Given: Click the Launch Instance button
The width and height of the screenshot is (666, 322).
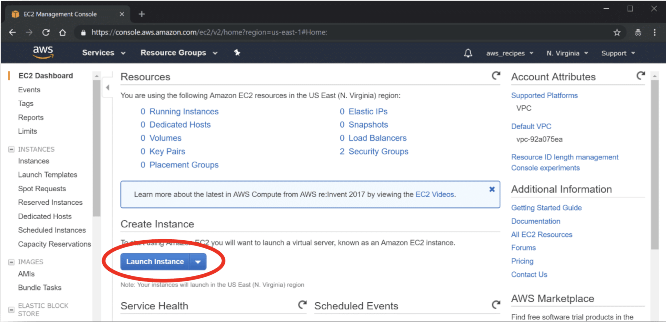Looking at the screenshot, I should (x=155, y=262).
